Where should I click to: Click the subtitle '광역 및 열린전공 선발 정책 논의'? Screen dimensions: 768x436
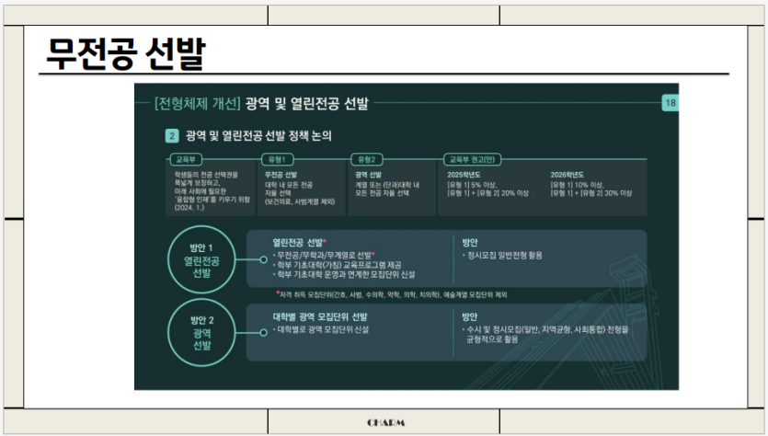pos(258,136)
